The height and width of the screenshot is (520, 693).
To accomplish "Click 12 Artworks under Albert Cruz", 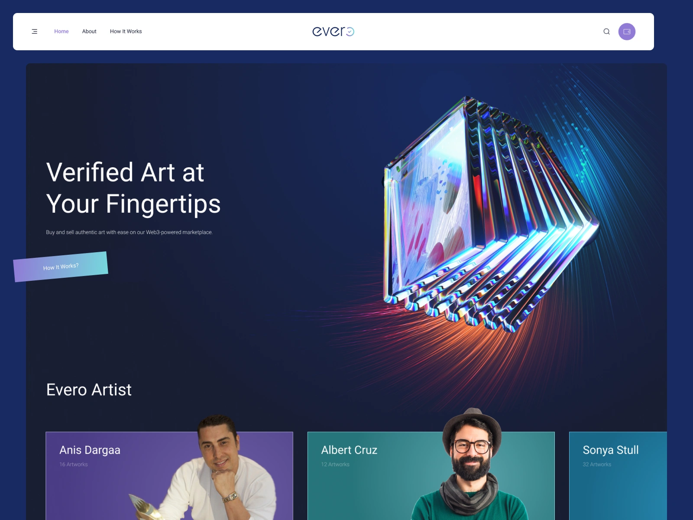I will pos(335,465).
